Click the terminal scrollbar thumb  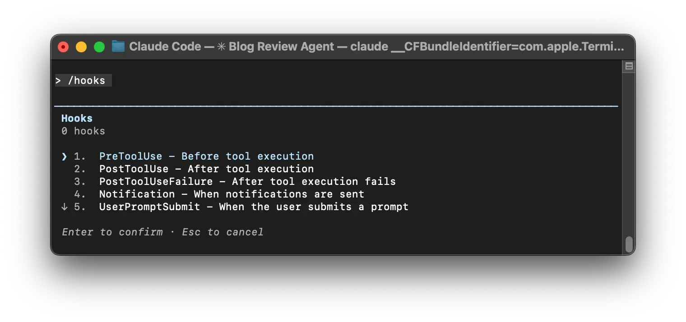point(629,244)
